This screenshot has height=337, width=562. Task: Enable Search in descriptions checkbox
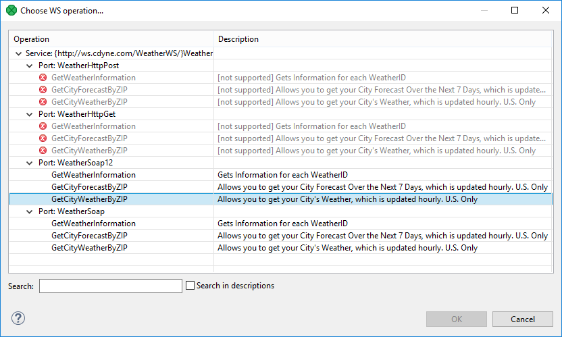190,286
